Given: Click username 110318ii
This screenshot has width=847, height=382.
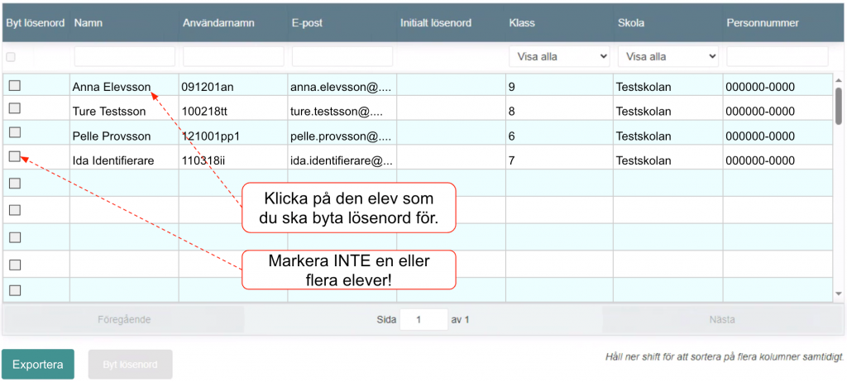Looking at the screenshot, I should pyautogui.click(x=203, y=160).
